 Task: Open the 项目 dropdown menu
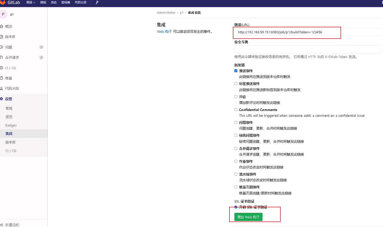tap(30, 3)
